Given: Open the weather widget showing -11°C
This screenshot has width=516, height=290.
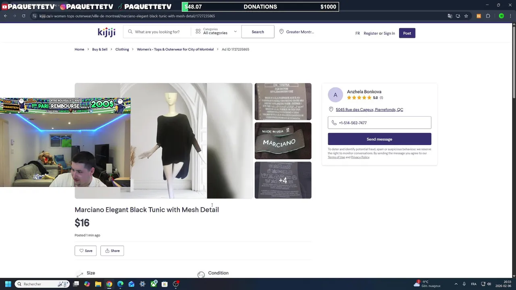Looking at the screenshot, I should [427, 284].
